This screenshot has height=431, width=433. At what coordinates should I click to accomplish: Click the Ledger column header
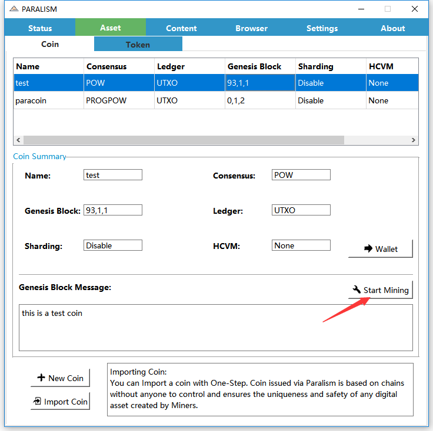[x=189, y=66]
